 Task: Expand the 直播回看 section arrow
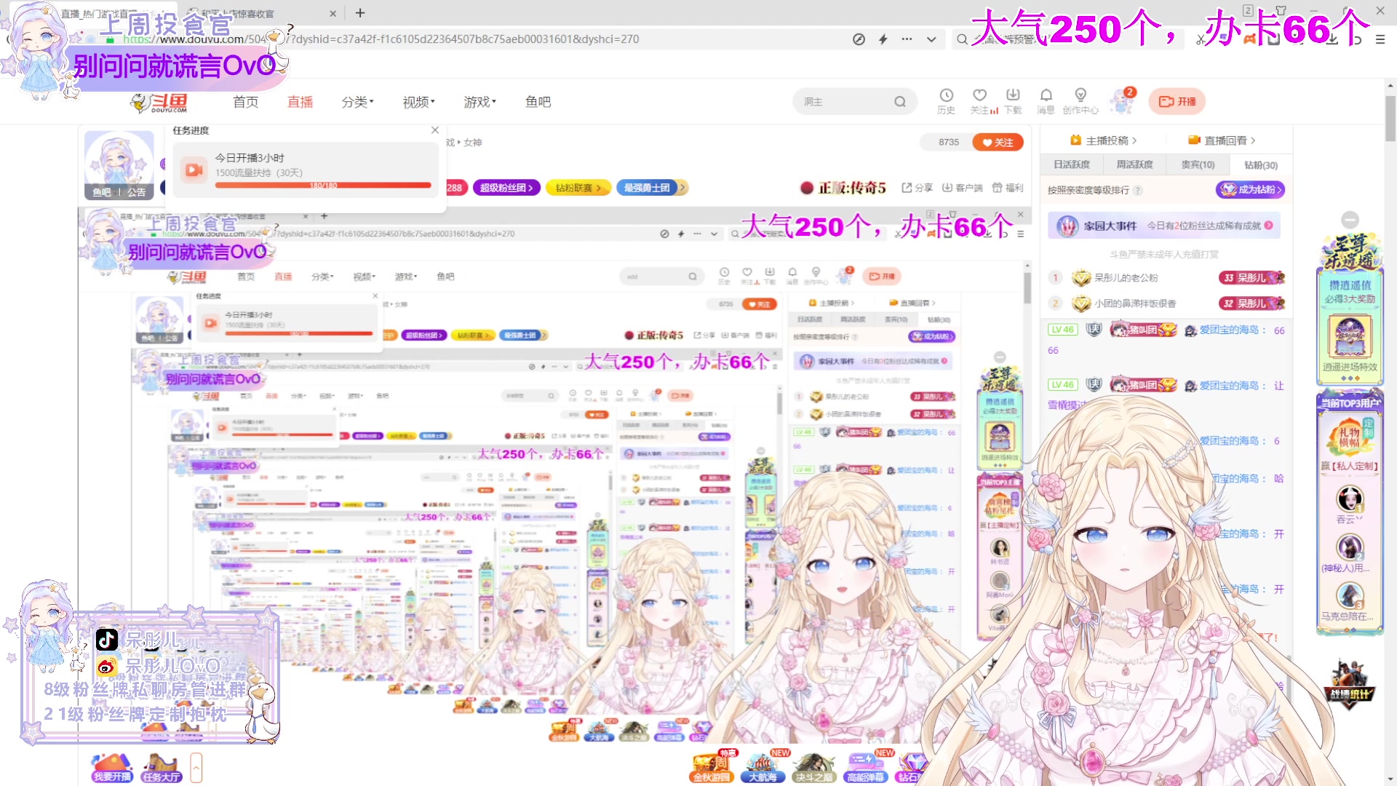[1253, 140]
